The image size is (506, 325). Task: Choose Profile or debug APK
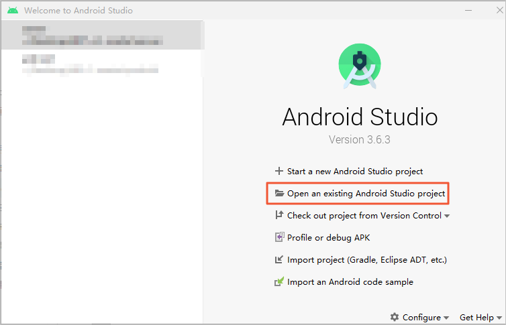(328, 237)
